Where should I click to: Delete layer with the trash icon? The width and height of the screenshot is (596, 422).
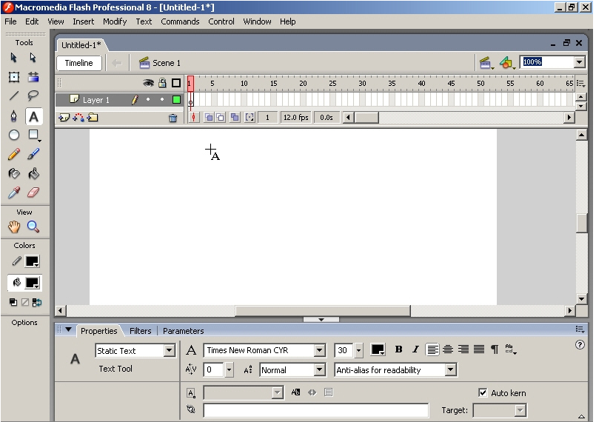point(173,118)
